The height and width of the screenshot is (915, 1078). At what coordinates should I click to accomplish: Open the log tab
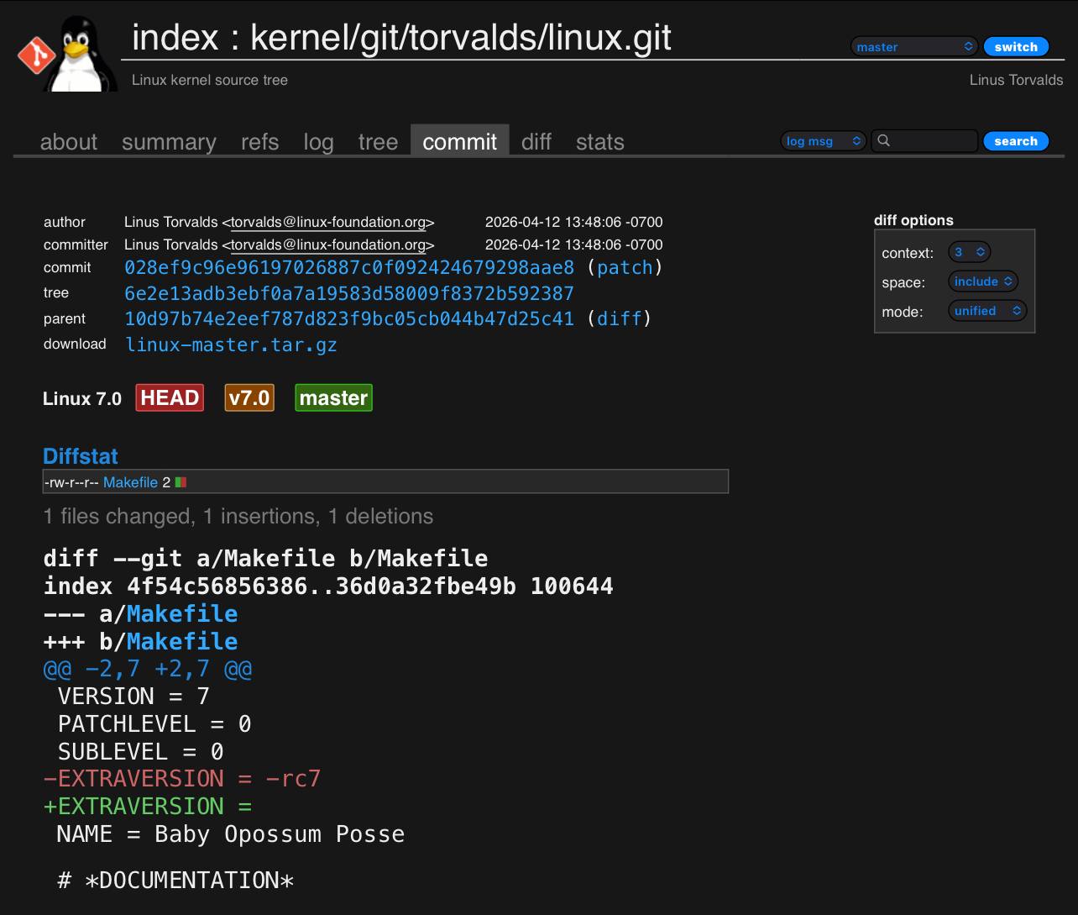click(318, 142)
